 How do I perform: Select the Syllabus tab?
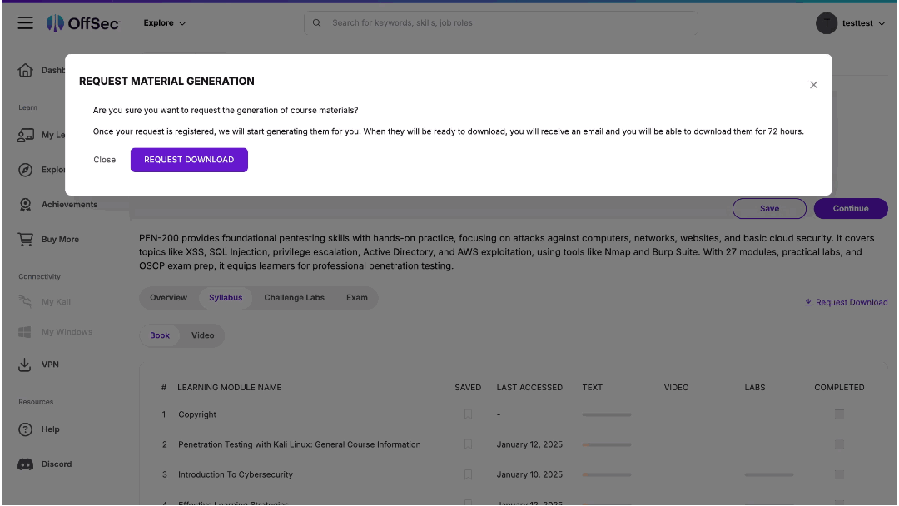tap(226, 297)
